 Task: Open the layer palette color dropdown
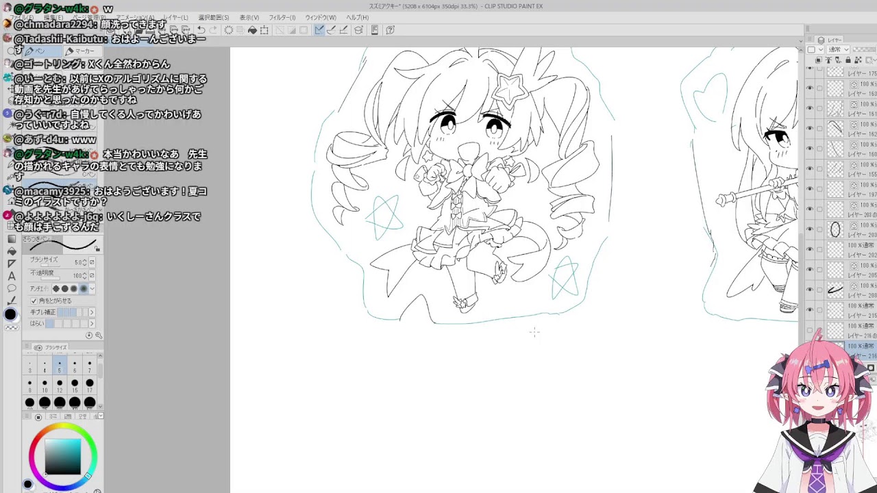click(815, 50)
